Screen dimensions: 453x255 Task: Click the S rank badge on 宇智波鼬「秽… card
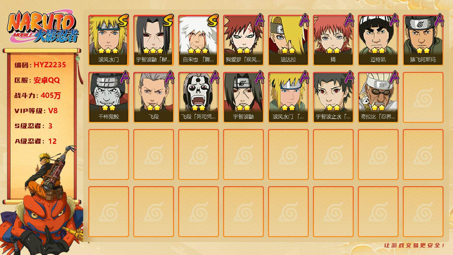pos(168,21)
